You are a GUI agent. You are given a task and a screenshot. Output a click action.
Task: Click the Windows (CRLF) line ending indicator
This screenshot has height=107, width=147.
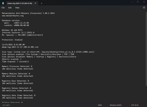[x=116, y=105]
